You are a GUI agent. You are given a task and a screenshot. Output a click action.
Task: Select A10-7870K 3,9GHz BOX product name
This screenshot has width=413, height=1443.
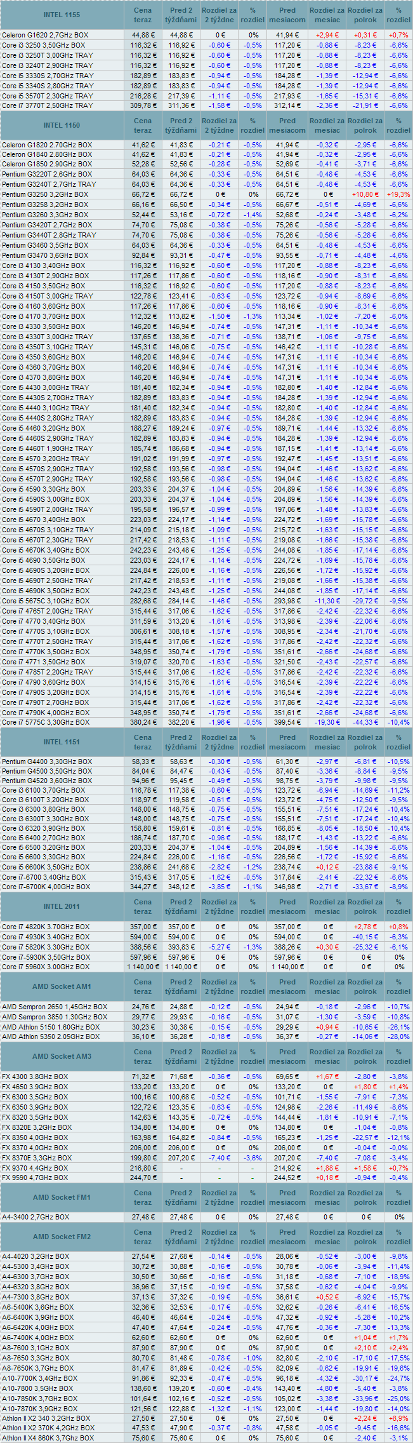click(40, 1409)
